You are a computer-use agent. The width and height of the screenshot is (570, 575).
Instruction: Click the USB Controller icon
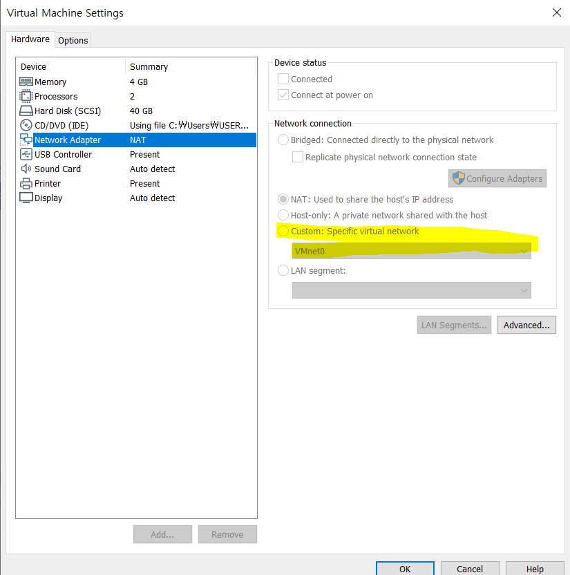pos(26,154)
